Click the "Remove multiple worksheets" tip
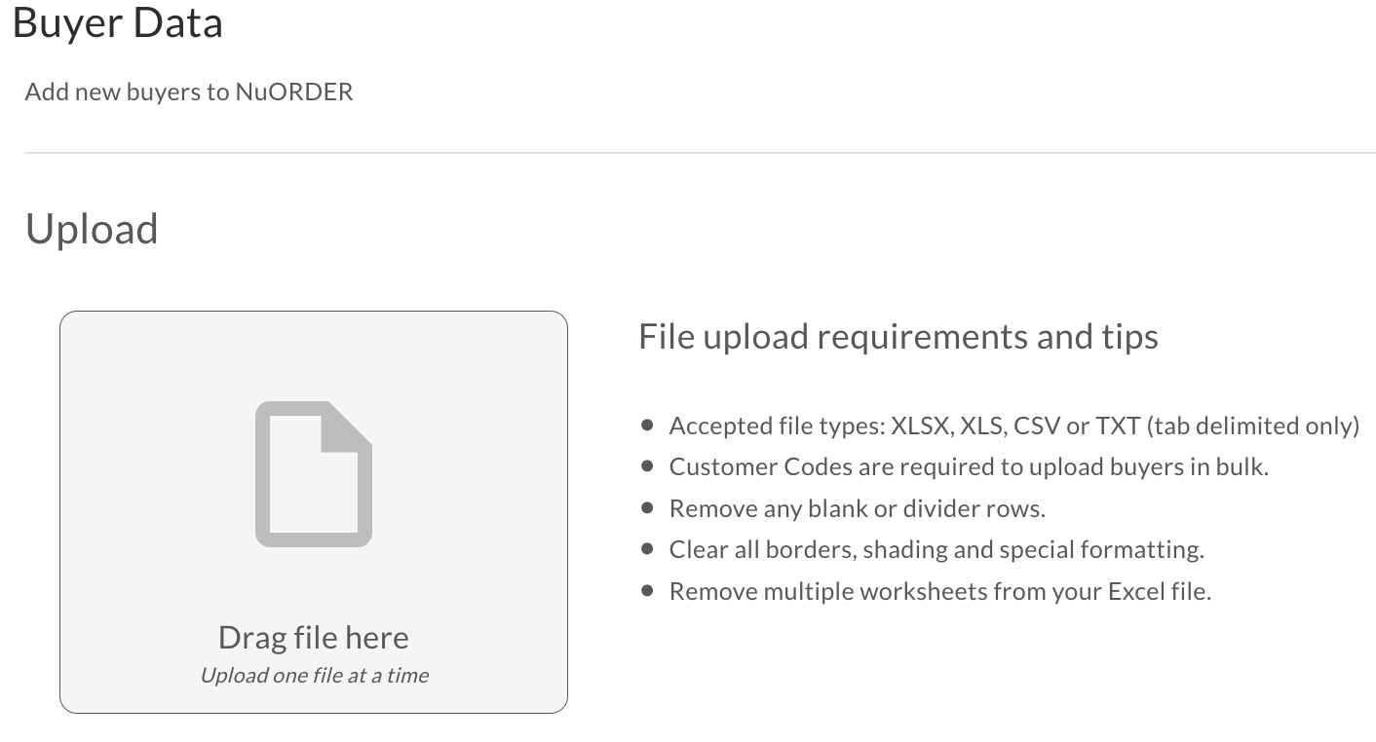 [x=940, y=591]
